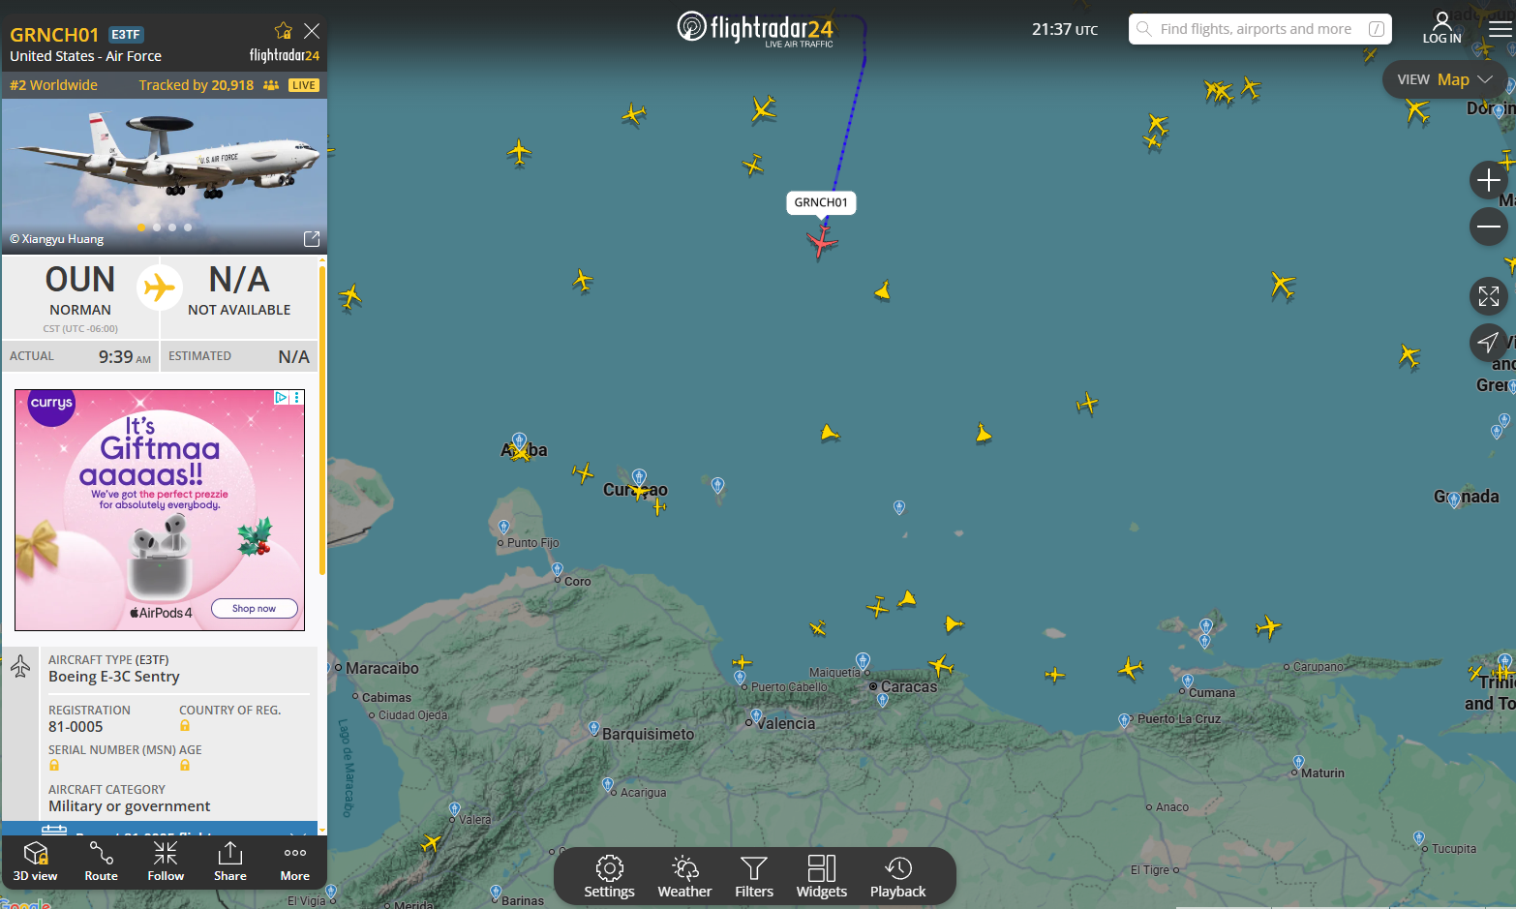Image resolution: width=1516 pixels, height=909 pixels.
Task: Click the E-3 Sentry aircraft photo
Action: [x=165, y=176]
